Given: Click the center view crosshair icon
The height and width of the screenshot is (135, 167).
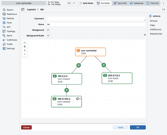Looking at the screenshot, I should click(25, 46).
